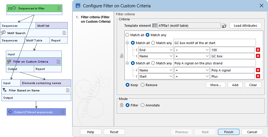Click the dialog's title bar application icon
This screenshot has height=137, width=268.
(x=78, y=6)
